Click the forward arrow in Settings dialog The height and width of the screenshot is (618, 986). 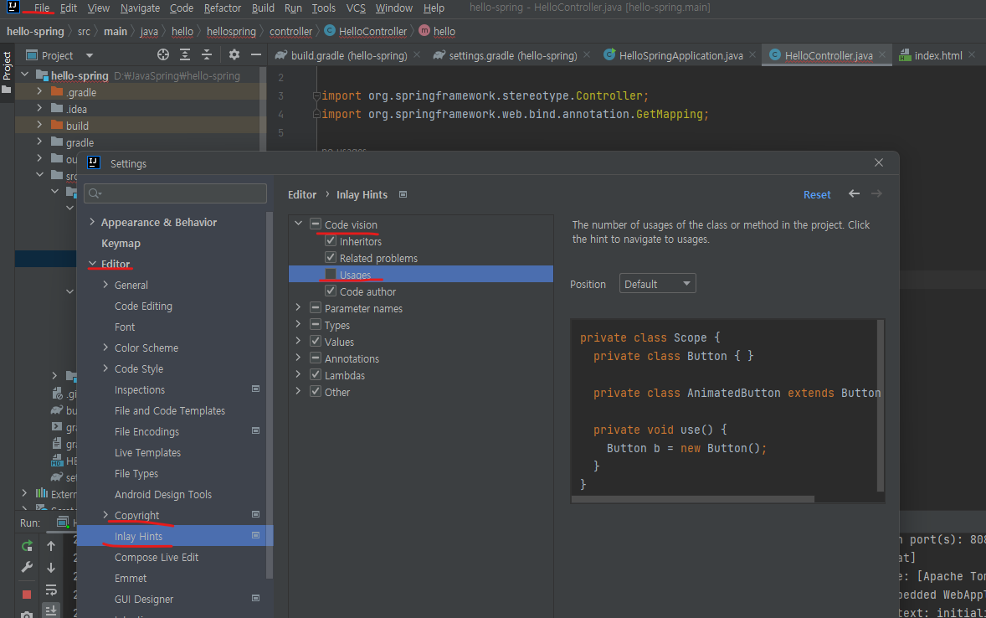click(x=876, y=193)
